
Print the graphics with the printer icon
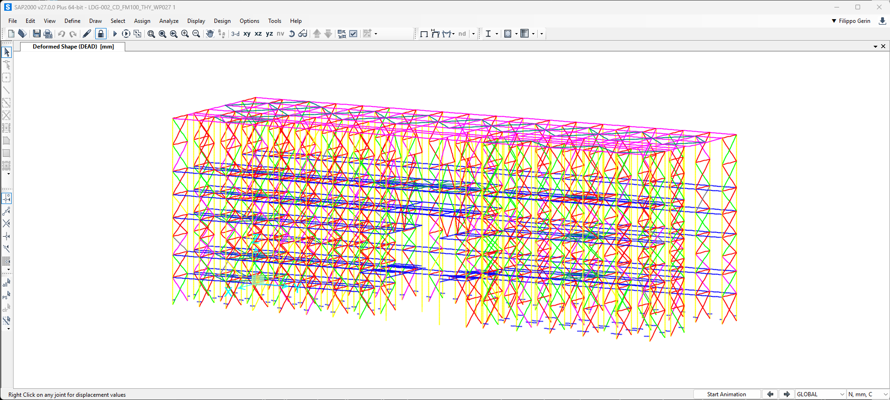tap(48, 34)
